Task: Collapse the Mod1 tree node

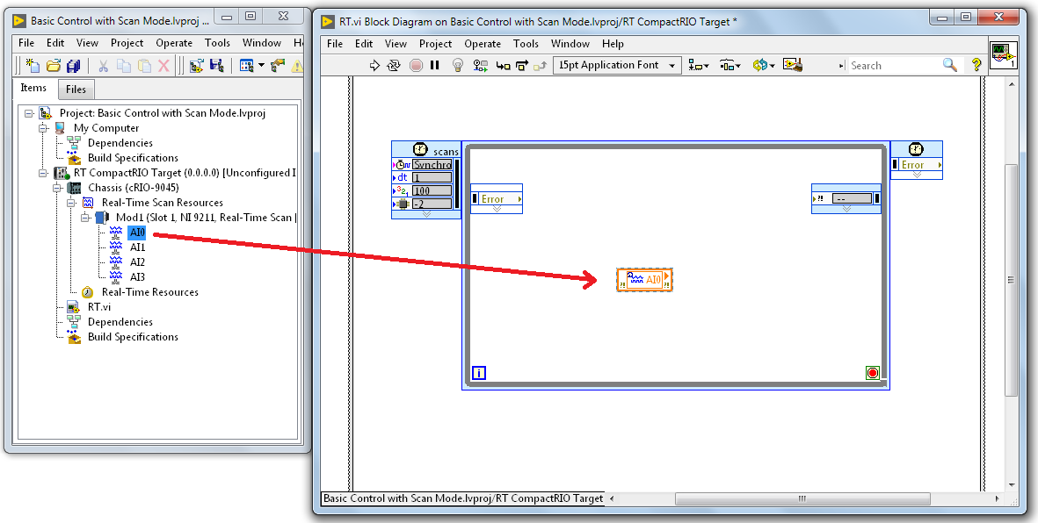Action: pos(87,217)
